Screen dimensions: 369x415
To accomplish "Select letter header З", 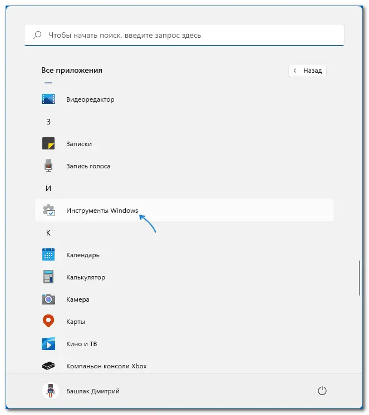I will [48, 122].
